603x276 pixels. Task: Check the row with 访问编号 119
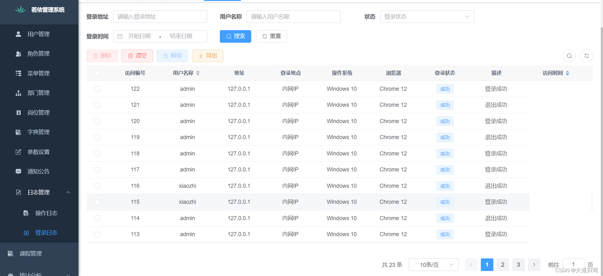pos(97,137)
